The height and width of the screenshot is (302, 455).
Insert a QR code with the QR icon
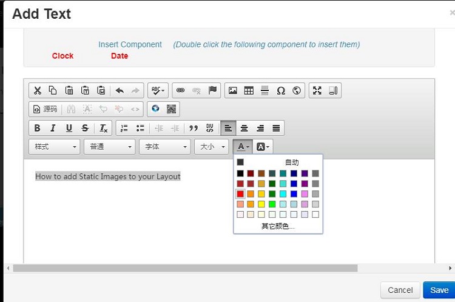172,109
